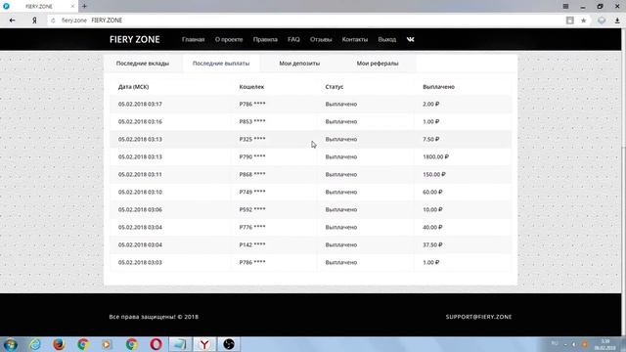Click wallet P790 **** in the table

click(252, 156)
